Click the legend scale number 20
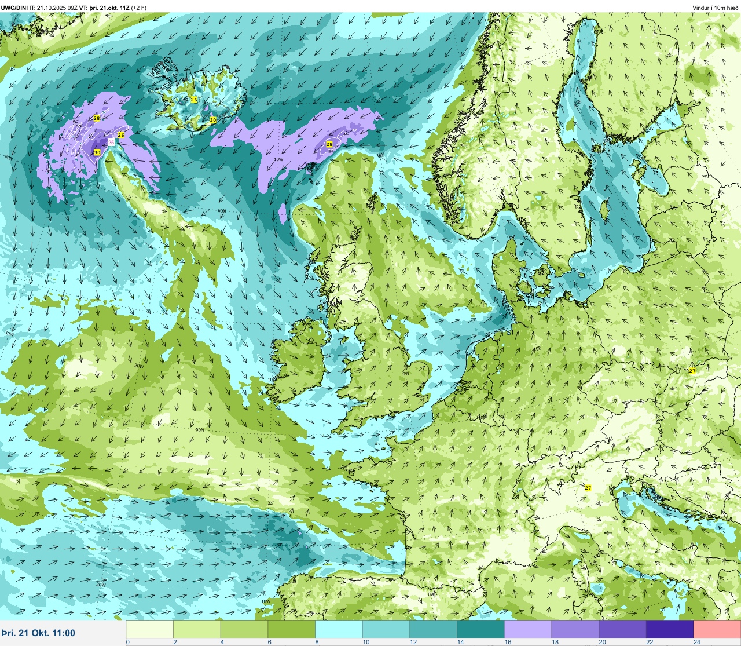 603,642
